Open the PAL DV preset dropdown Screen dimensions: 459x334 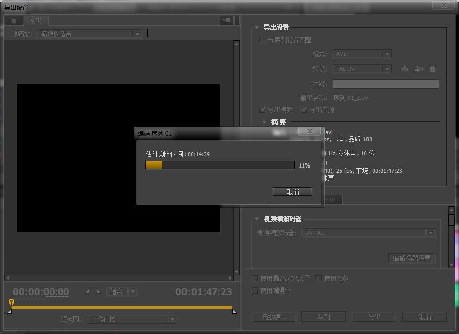click(362, 69)
